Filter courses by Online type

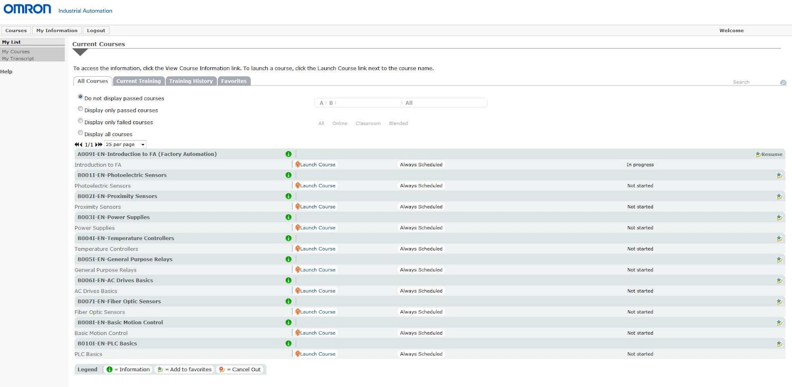pos(340,123)
